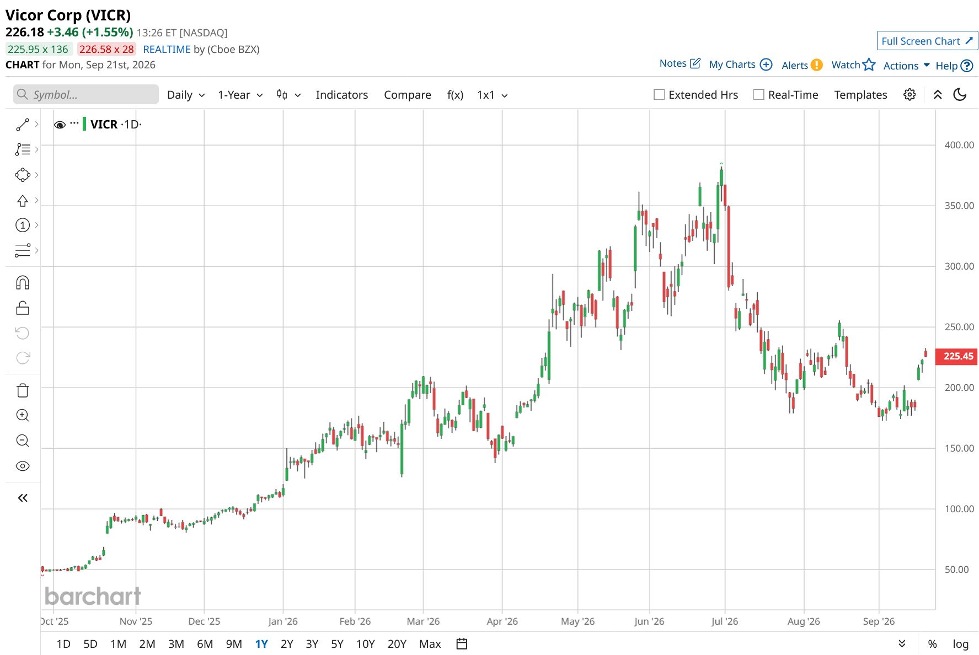Open the Daily frequency dropdown
The height and width of the screenshot is (655, 979).
tap(186, 95)
